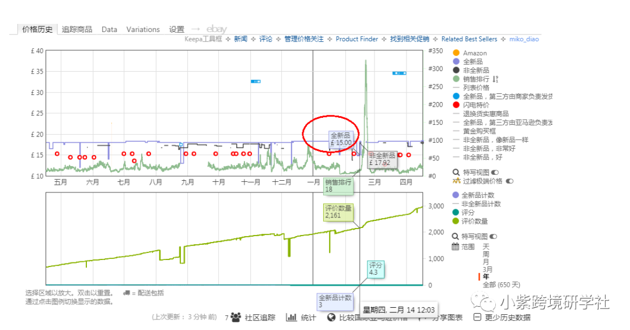This screenshot has height=330, width=630.
Task: Toggle the 闪电特价 red legend dot
Action: click(x=456, y=105)
